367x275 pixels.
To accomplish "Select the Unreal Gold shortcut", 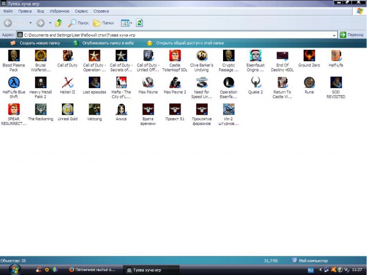I will 68,109.
